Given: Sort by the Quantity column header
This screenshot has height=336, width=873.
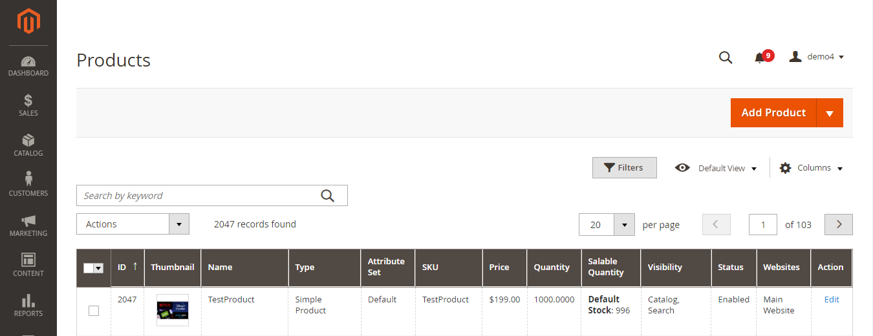Looking at the screenshot, I should coord(554,268).
